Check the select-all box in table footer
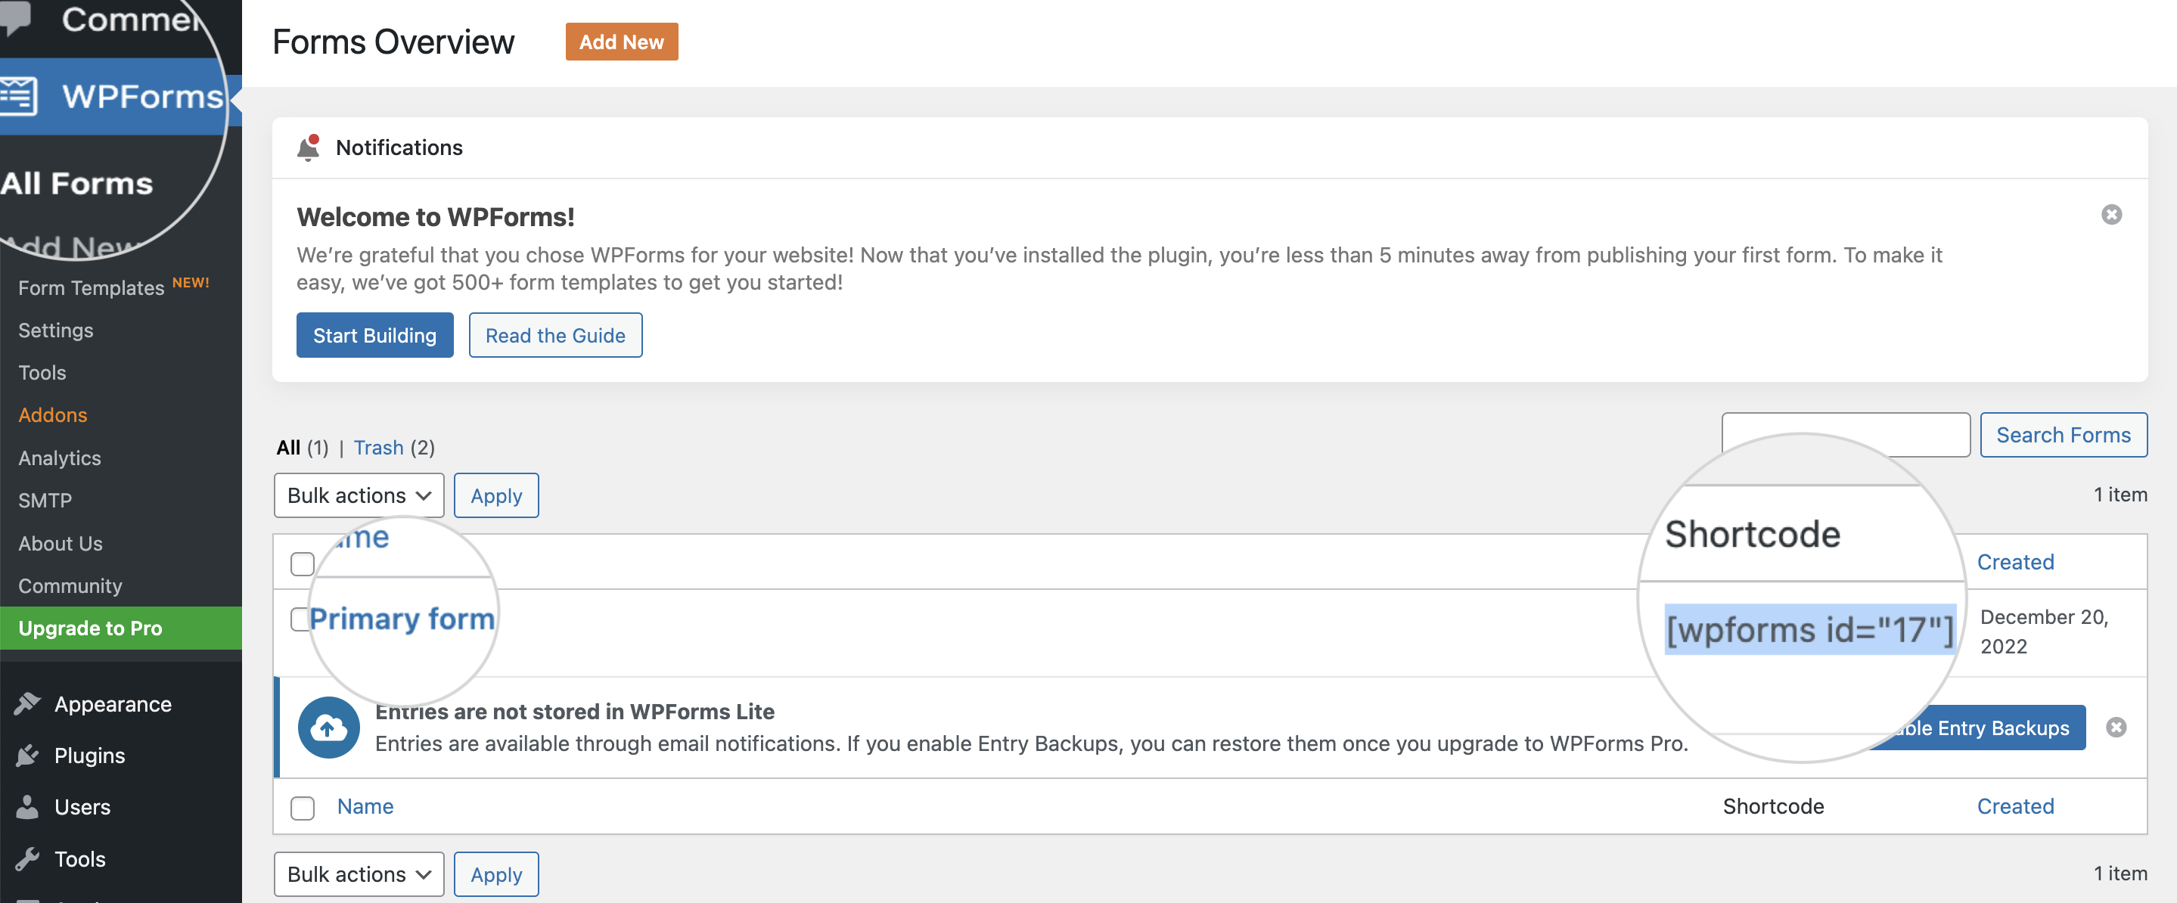Viewport: 2177px width, 903px height. (302, 808)
